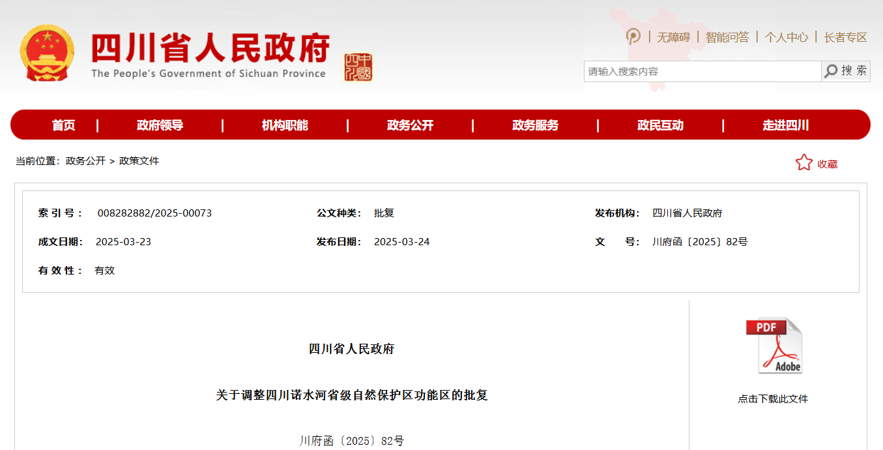Select 机构职能 in the red menu
Viewport: 883px width, 450px height.
click(x=285, y=125)
